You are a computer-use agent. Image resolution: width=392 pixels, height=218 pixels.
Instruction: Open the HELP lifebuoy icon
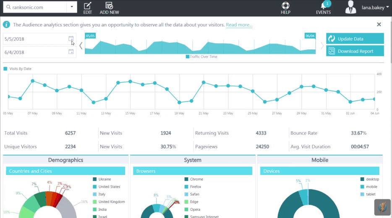pyautogui.click(x=285, y=5)
